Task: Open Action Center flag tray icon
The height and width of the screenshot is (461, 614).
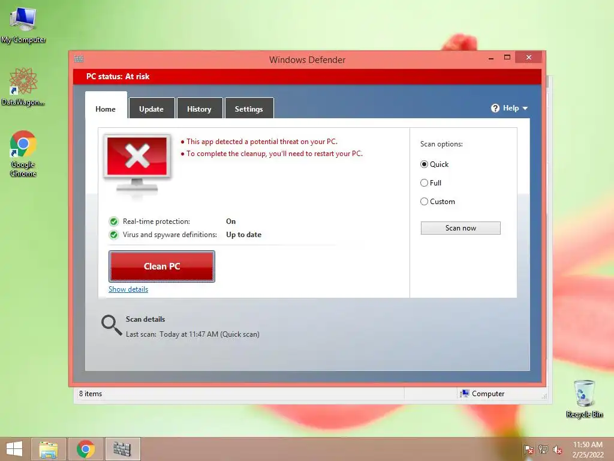Action: tap(528, 450)
